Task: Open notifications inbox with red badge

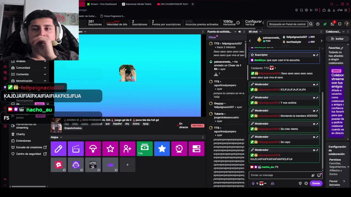Action: tap(332, 24)
